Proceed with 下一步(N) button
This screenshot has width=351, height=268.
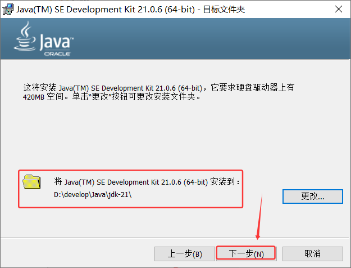(246, 253)
